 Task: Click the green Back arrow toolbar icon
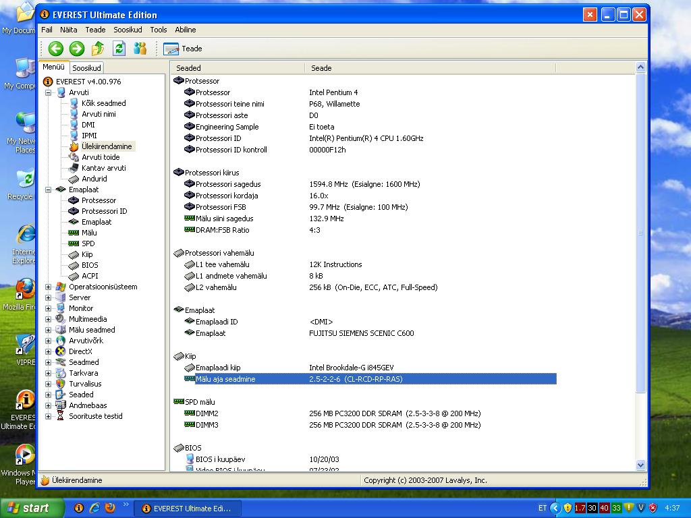point(56,49)
